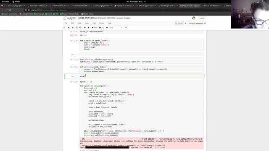
Task: Move selected cell up arrow
Action: tap(85, 28)
